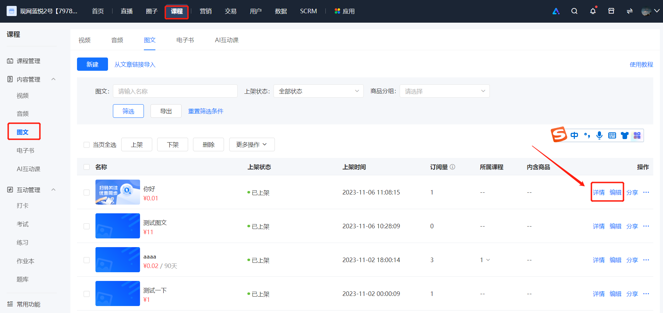
Task: Click 分享 for the aaaa row
Action: [632, 260]
